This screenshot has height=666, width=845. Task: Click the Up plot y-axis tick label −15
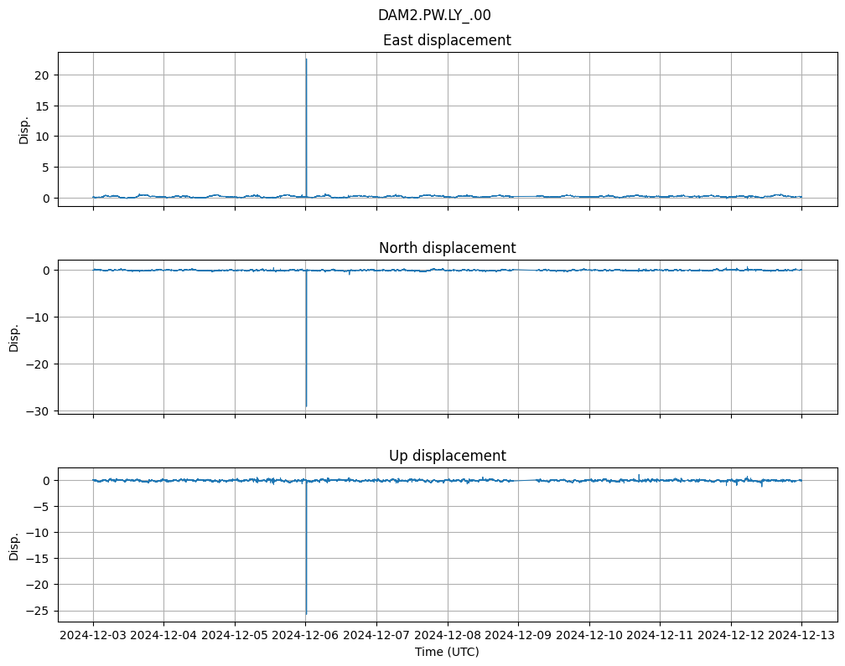(39, 559)
